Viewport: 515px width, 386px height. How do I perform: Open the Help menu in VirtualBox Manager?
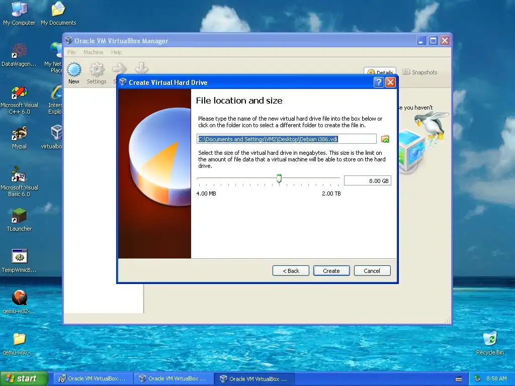[116, 52]
